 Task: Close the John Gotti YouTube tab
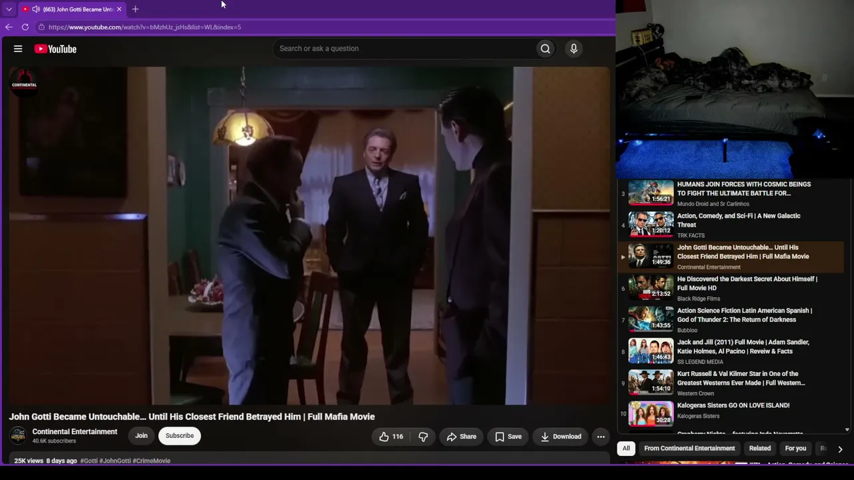point(119,9)
